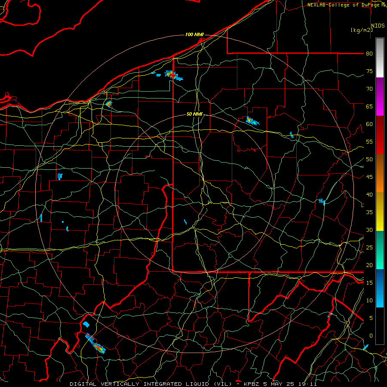
Task: Click the 60 value on the scale
Action: tap(369, 124)
